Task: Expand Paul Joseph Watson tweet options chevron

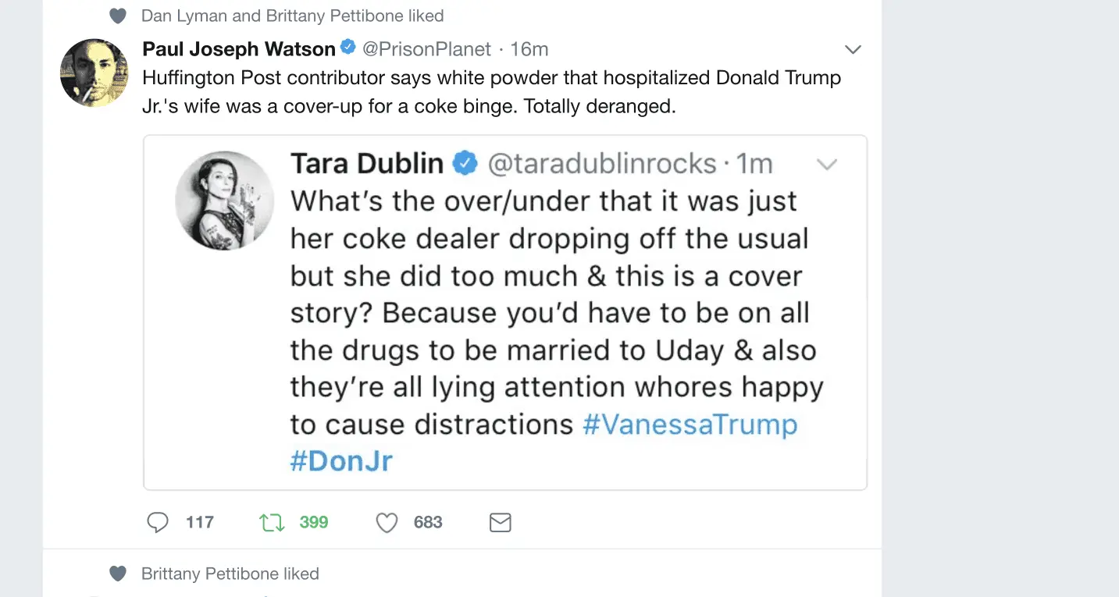Action: click(853, 49)
